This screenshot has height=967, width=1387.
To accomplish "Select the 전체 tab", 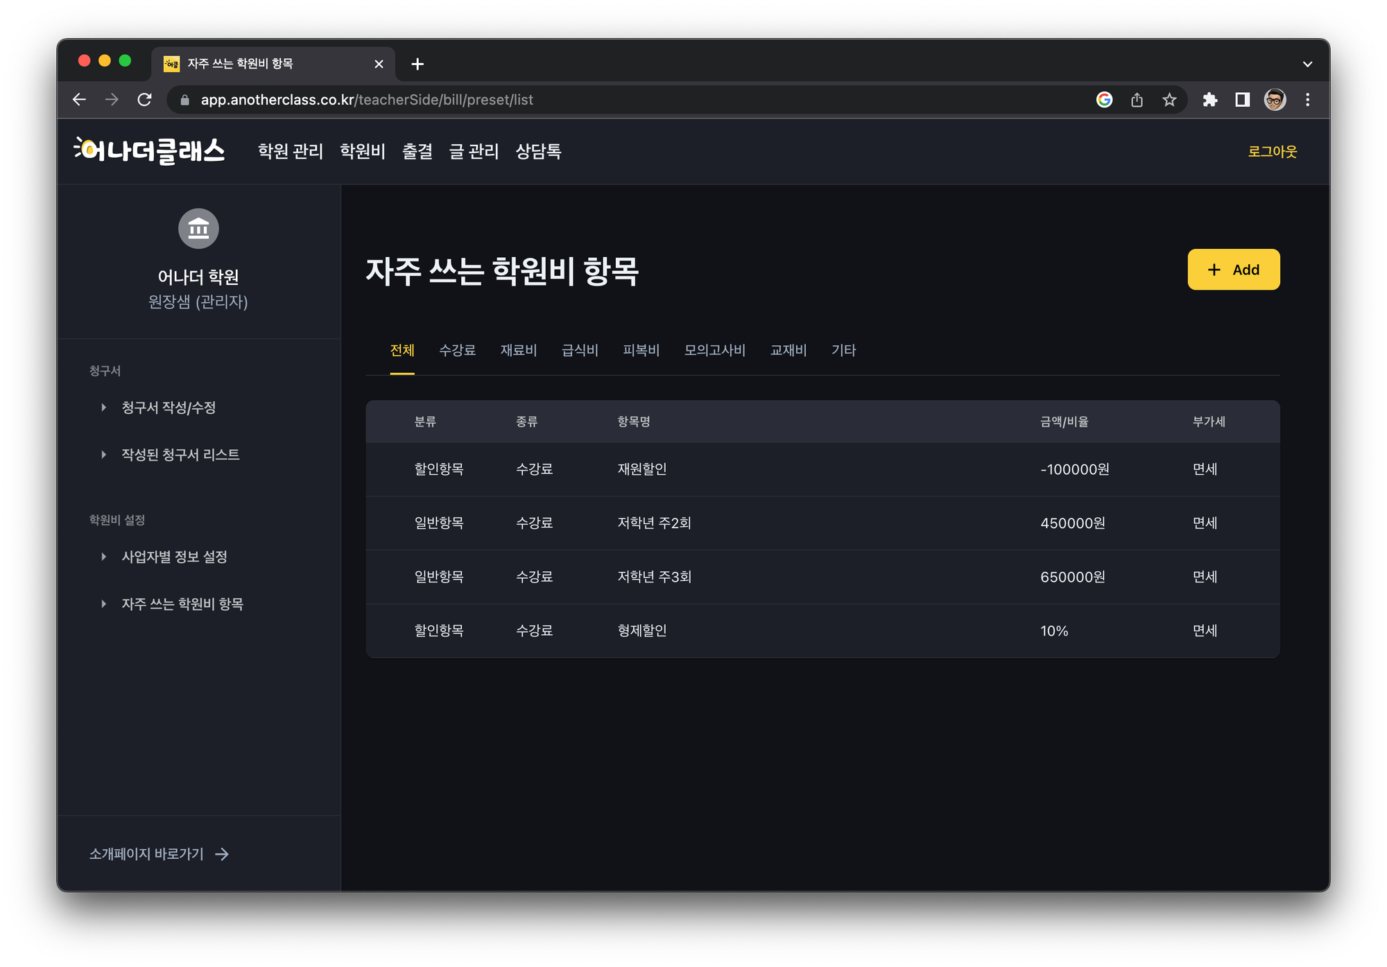I will [x=402, y=350].
